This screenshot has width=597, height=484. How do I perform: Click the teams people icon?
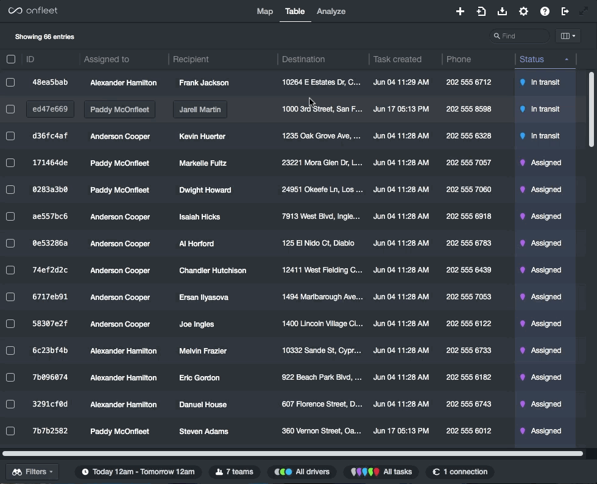pos(219,472)
